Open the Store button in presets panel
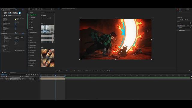The height and width of the screenshot is (108, 192). click(x=41, y=9)
